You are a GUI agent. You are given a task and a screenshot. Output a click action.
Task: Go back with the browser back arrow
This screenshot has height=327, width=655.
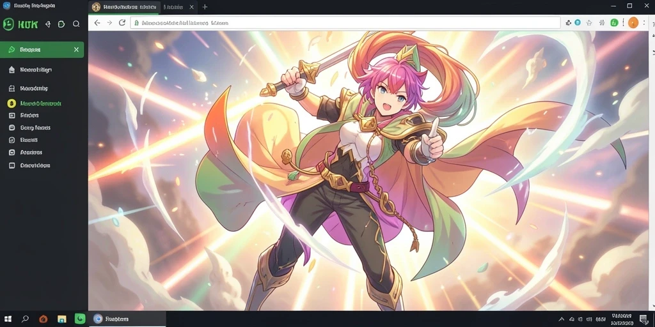point(97,23)
